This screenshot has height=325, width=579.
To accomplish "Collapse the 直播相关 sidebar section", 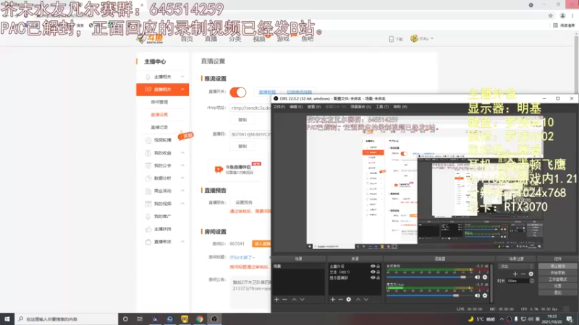I will [182, 89].
